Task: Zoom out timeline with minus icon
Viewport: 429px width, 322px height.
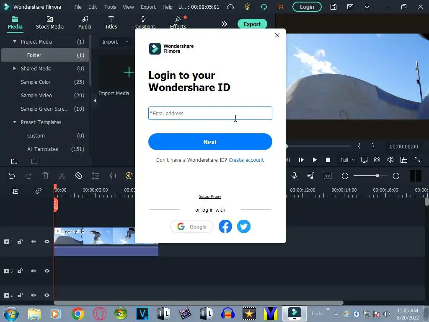Action: point(345,176)
